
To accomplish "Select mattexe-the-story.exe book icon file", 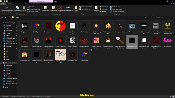I will (144, 42).
